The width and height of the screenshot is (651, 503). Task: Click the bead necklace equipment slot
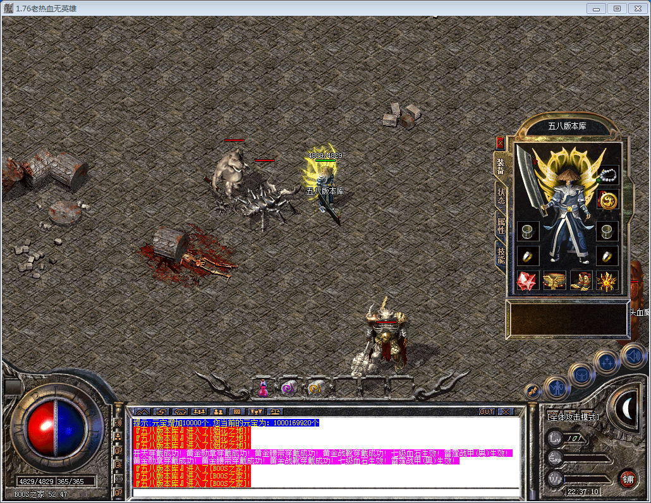[x=607, y=175]
